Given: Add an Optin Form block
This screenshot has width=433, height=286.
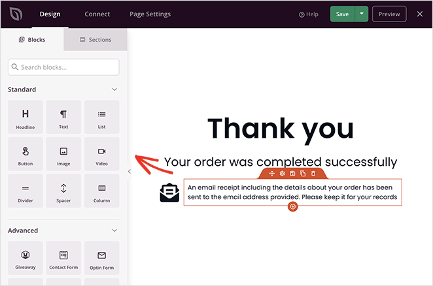Looking at the screenshot, I should [101, 258].
